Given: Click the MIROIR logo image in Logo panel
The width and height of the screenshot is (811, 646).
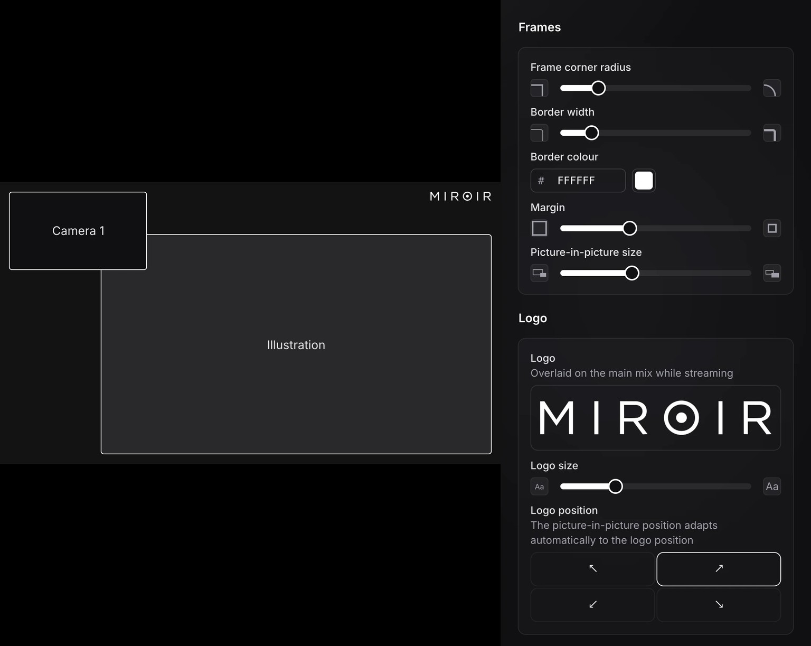Looking at the screenshot, I should (655, 418).
